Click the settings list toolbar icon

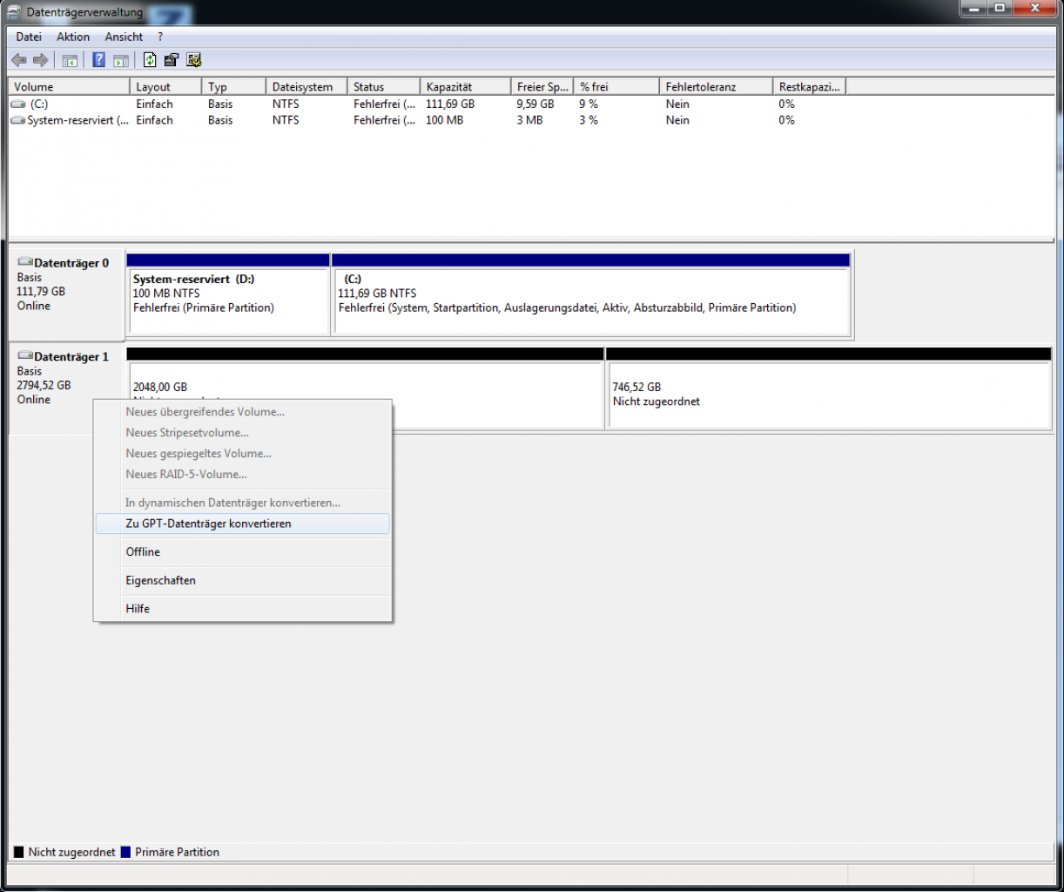(194, 60)
